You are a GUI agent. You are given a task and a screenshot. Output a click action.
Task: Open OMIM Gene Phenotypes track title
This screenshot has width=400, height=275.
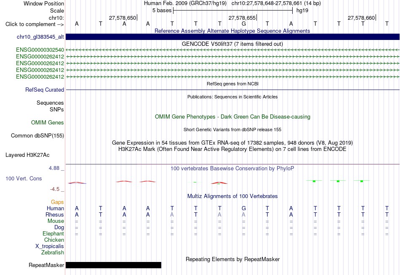[x=232, y=117]
